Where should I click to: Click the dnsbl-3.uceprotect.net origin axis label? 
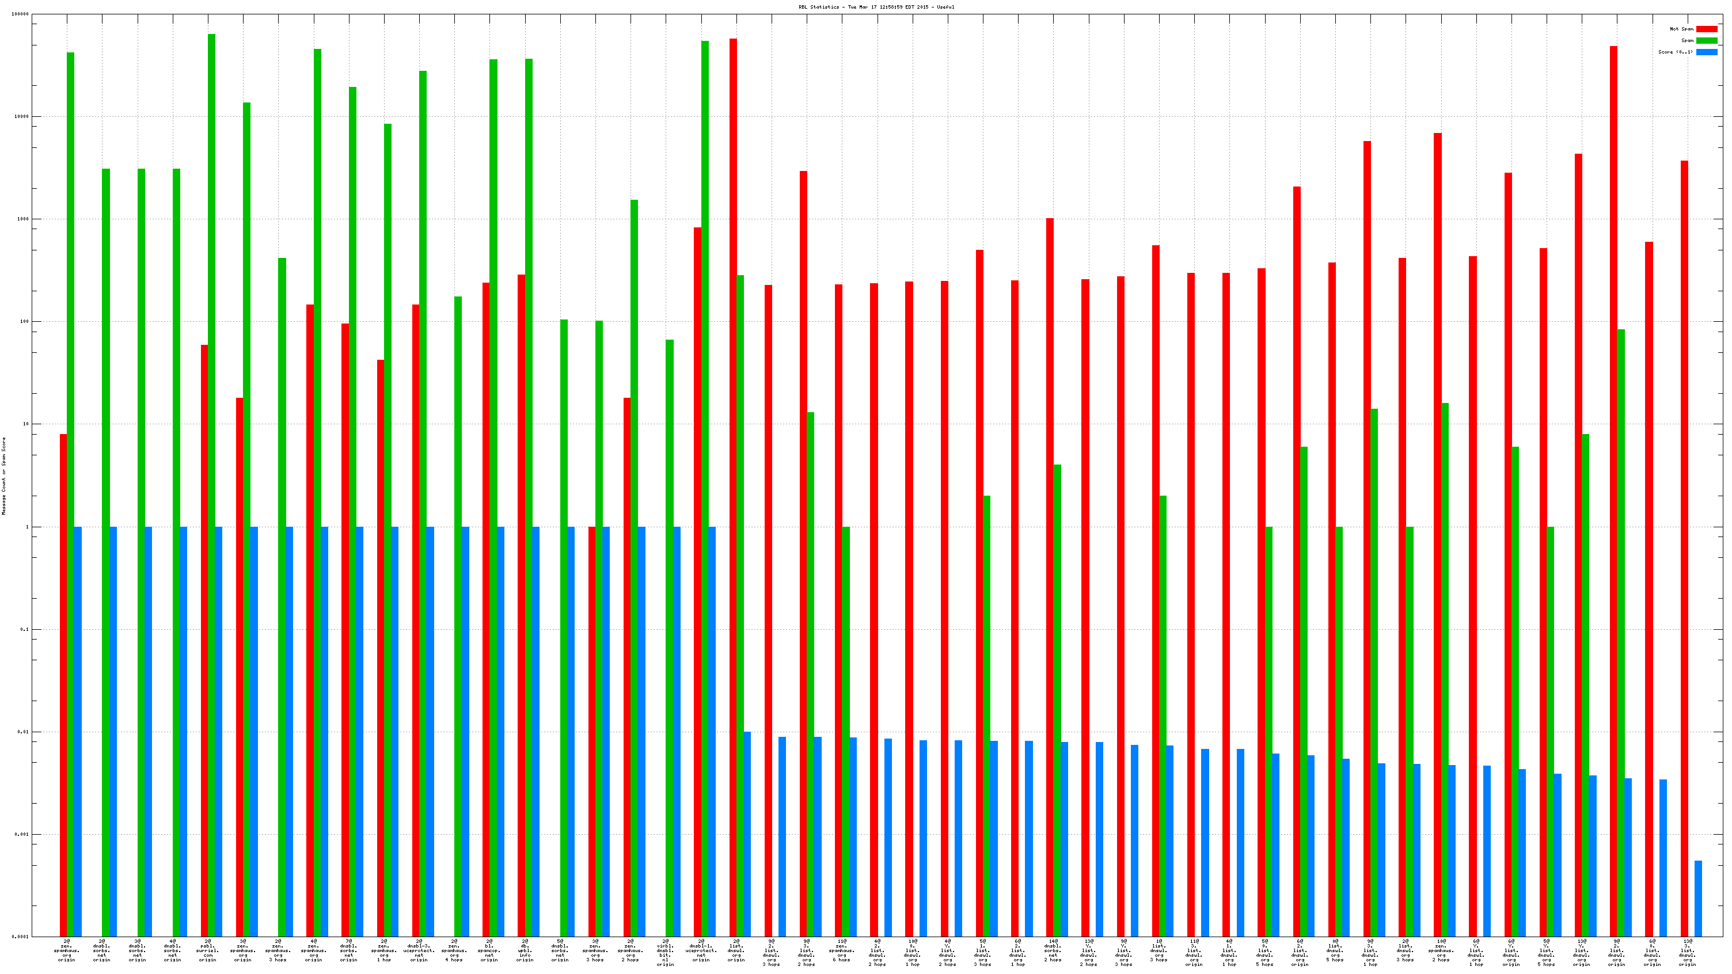coord(419,950)
